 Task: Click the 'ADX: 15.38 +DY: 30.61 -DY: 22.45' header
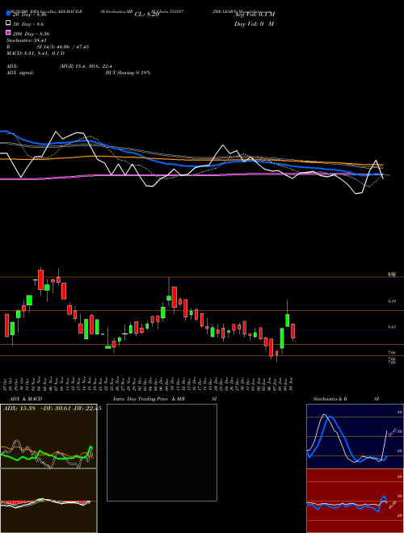point(52,409)
